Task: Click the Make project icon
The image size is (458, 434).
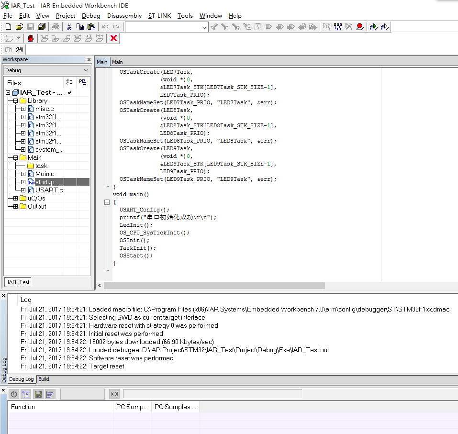Action: tap(338, 27)
